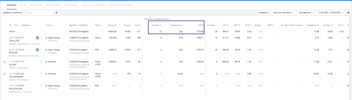The width and height of the screenshot is (352, 100).
Task: Click the Добавить кампанию button
Action: 13,13
